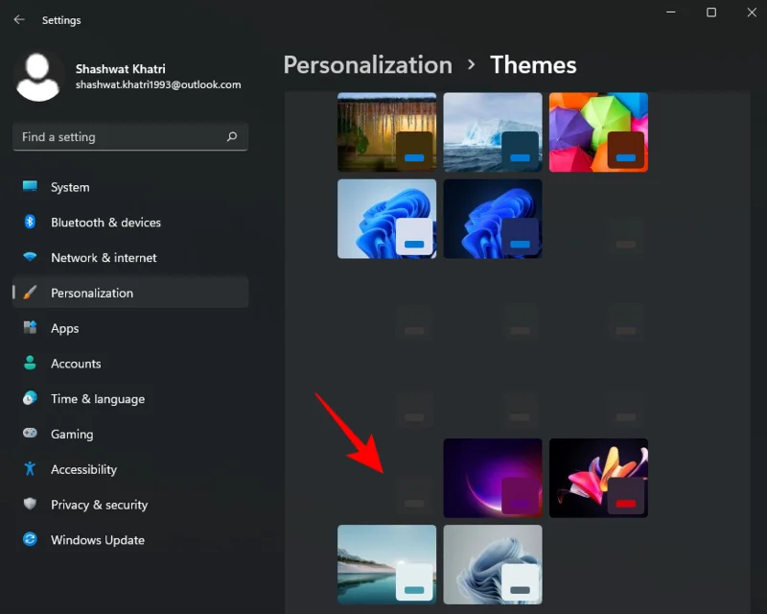This screenshot has height=614, width=767.
Task: Click the Shashwat Khatri profile picture
Action: pos(38,75)
